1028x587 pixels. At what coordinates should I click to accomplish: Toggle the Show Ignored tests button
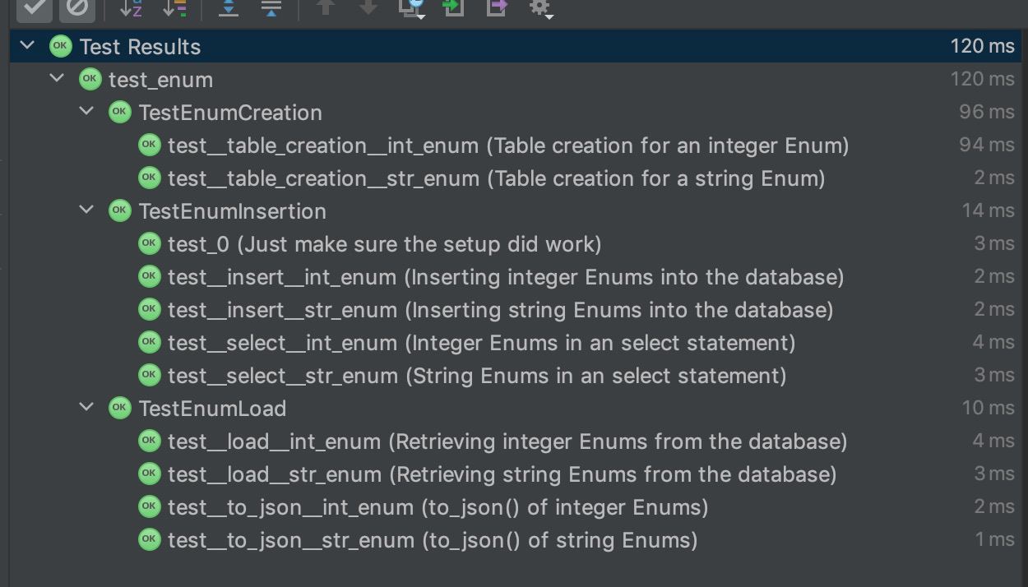point(76,7)
